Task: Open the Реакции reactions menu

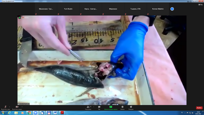Action: (x=131, y=108)
